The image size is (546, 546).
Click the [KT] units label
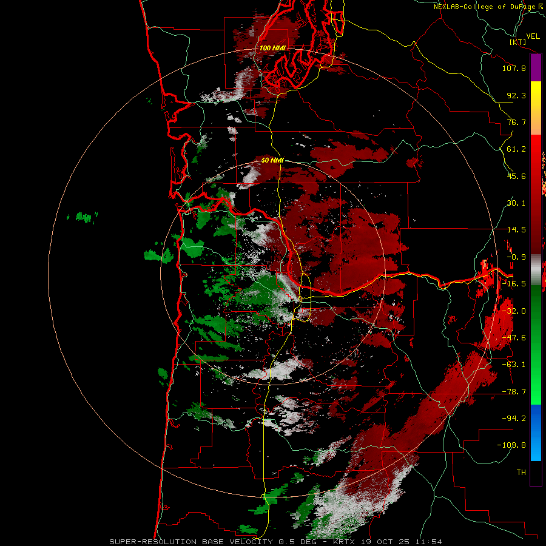click(518, 42)
